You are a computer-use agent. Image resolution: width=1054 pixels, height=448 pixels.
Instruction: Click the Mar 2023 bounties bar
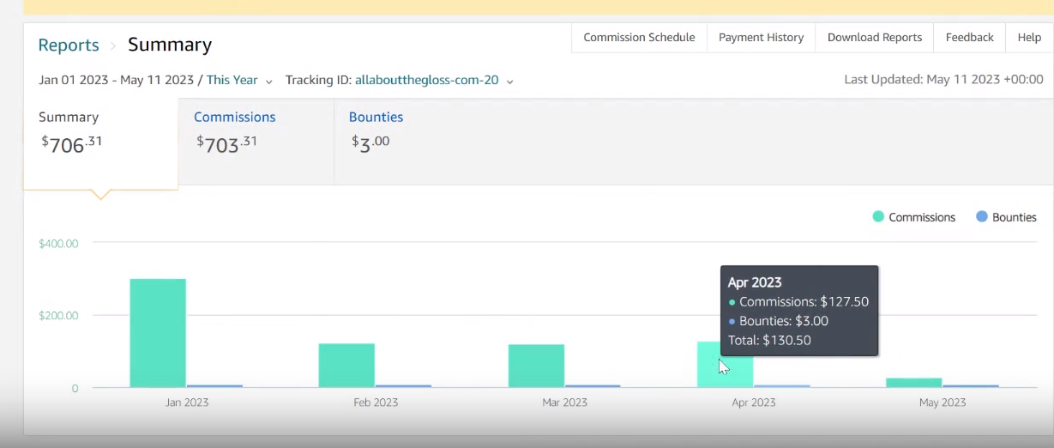pyautogui.click(x=593, y=386)
